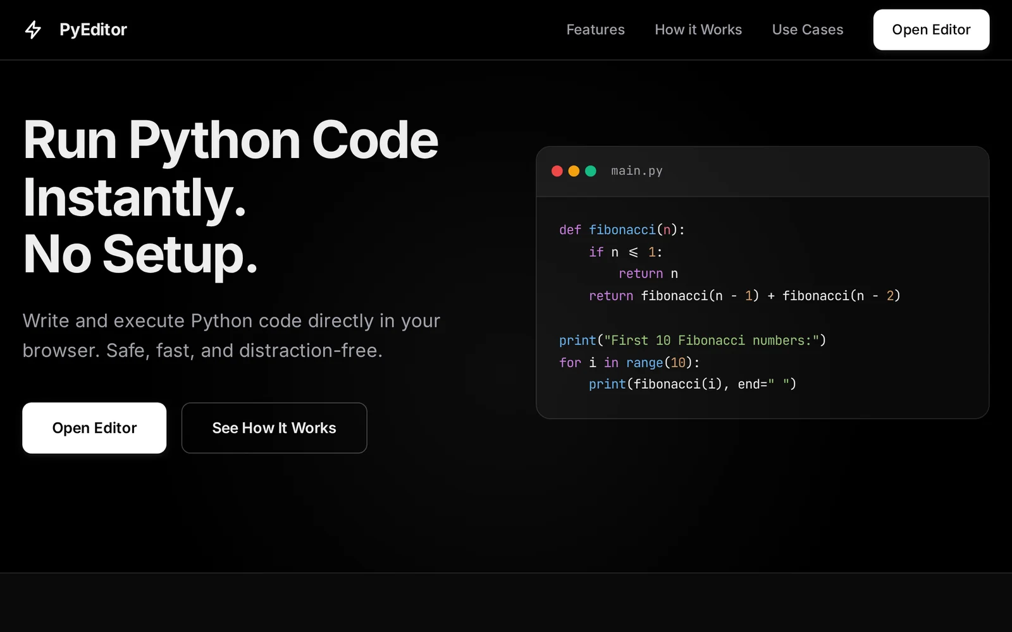
Task: Click the 'if n ≤ 1:' line
Action: coord(626,252)
